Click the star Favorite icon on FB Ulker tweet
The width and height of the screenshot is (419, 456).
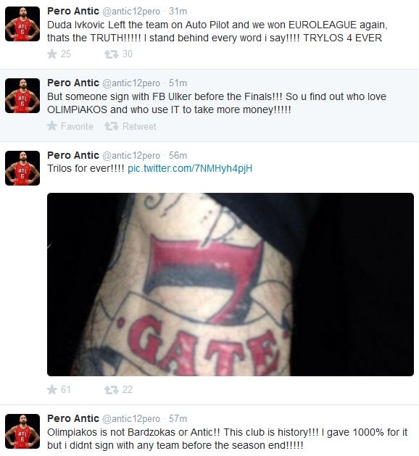(52, 126)
